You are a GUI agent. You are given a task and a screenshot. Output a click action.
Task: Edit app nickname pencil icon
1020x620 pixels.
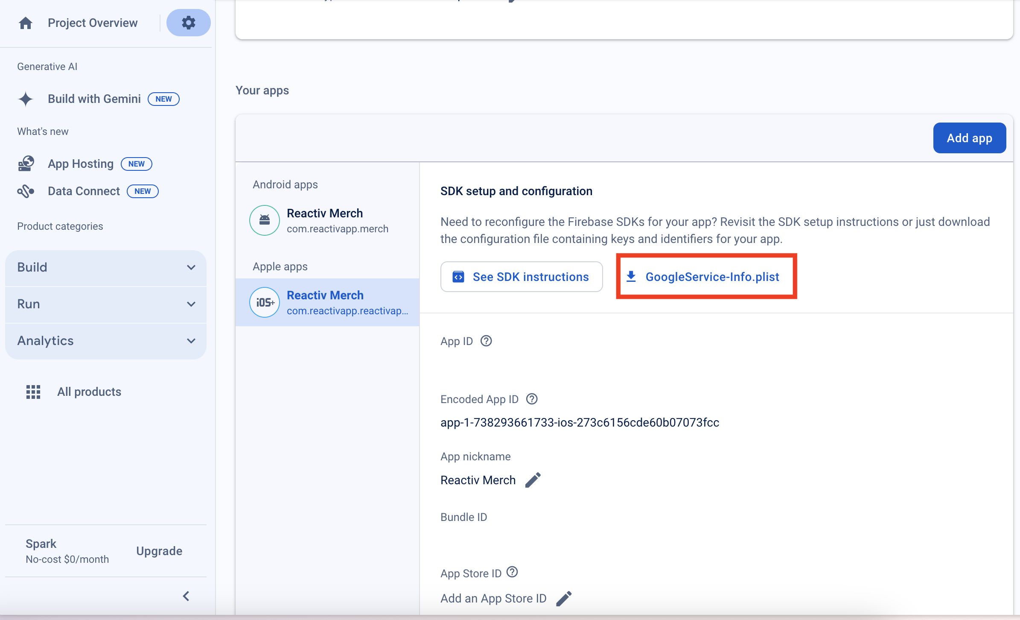(x=533, y=480)
